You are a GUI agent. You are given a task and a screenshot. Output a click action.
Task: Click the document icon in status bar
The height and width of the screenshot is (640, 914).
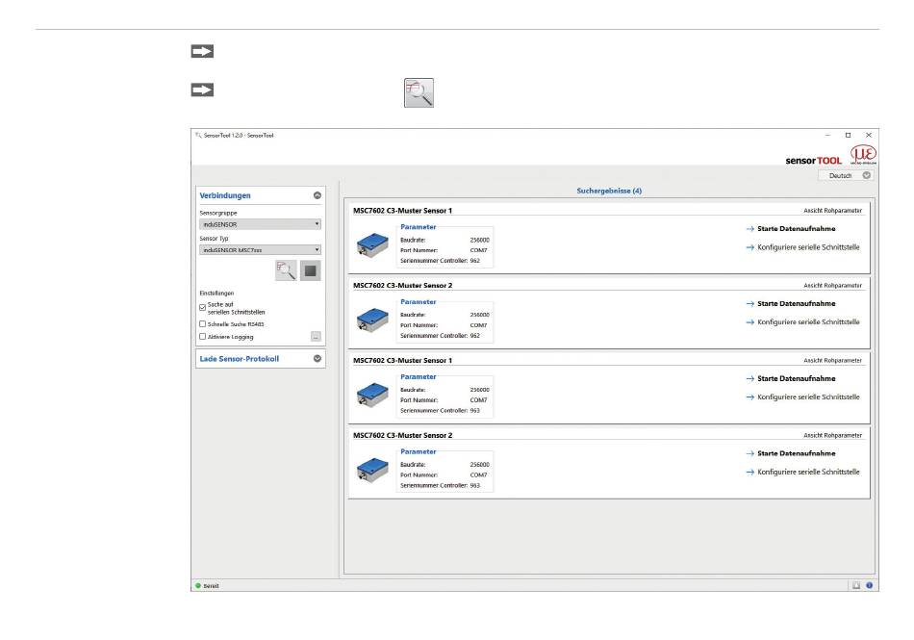tap(856, 585)
